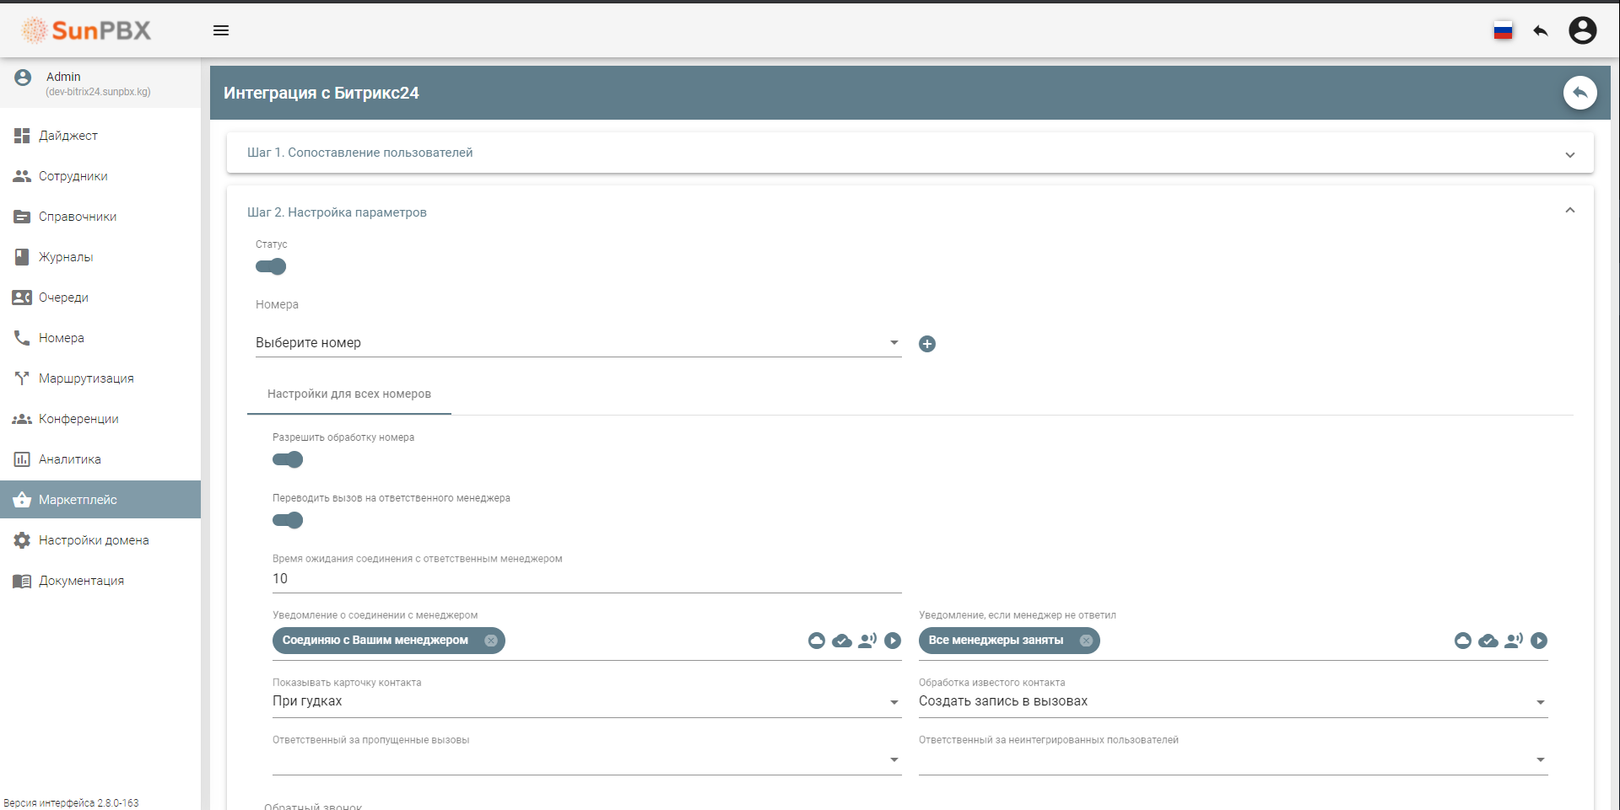Open 'Ответственный за неинтегрированных пользователей' dropdown

click(1233, 759)
